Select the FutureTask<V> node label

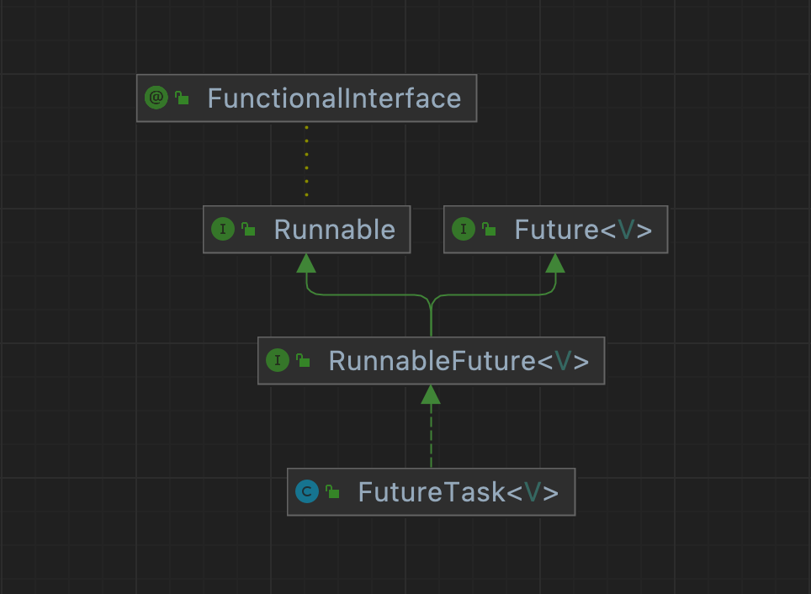pyautogui.click(x=458, y=492)
